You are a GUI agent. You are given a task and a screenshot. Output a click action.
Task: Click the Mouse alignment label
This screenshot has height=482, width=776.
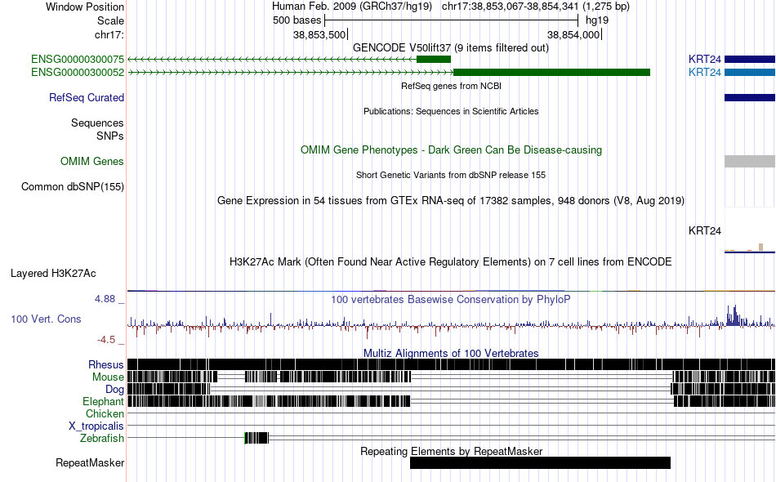108,377
